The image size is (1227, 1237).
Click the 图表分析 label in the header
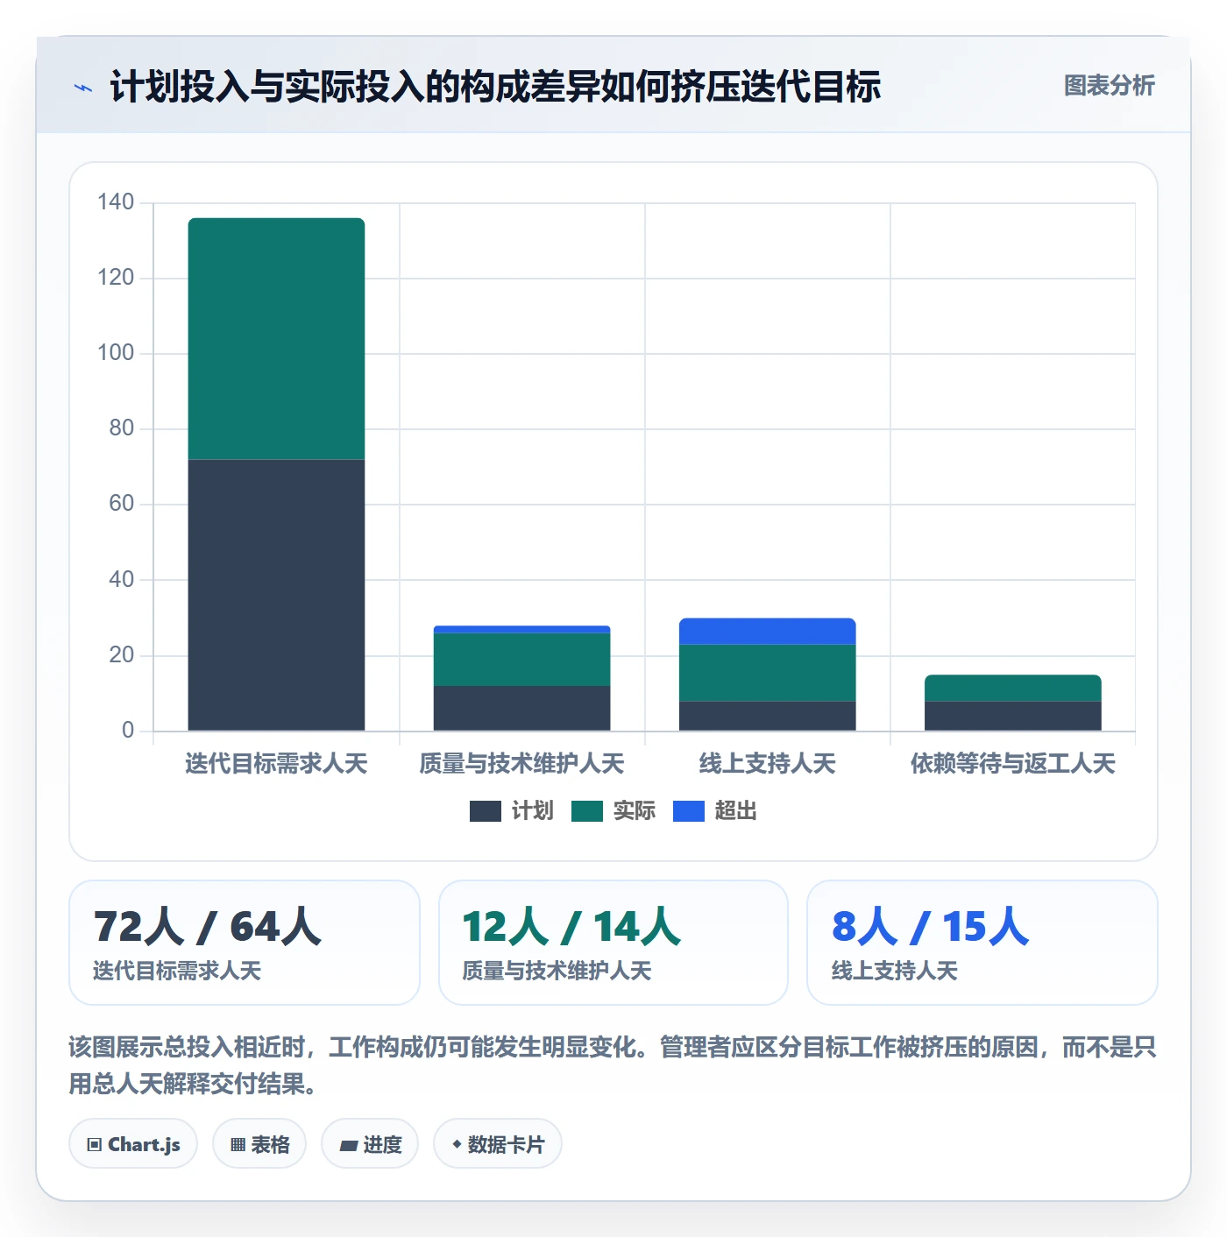(x=1109, y=86)
